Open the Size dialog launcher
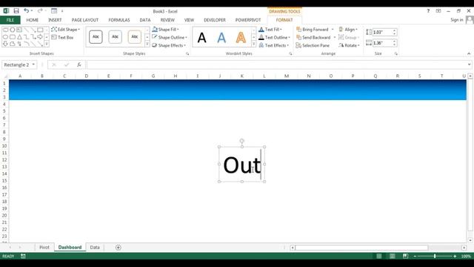The height and width of the screenshot is (267, 474). [x=395, y=54]
